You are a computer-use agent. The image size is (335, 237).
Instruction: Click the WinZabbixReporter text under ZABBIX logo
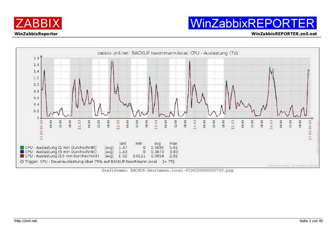[36, 34]
